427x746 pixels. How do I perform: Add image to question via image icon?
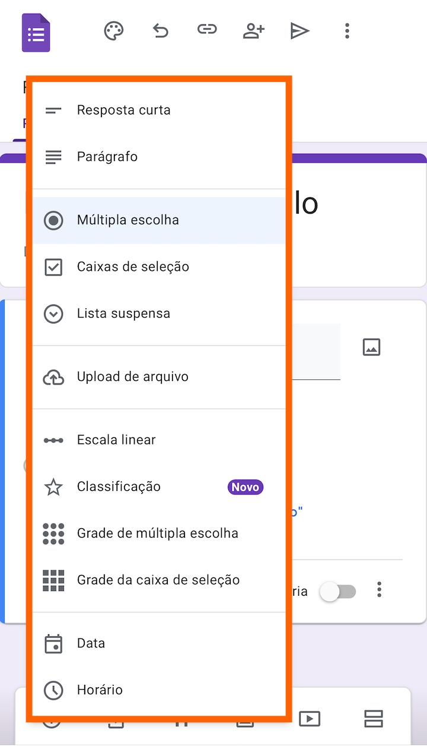pyautogui.click(x=371, y=347)
